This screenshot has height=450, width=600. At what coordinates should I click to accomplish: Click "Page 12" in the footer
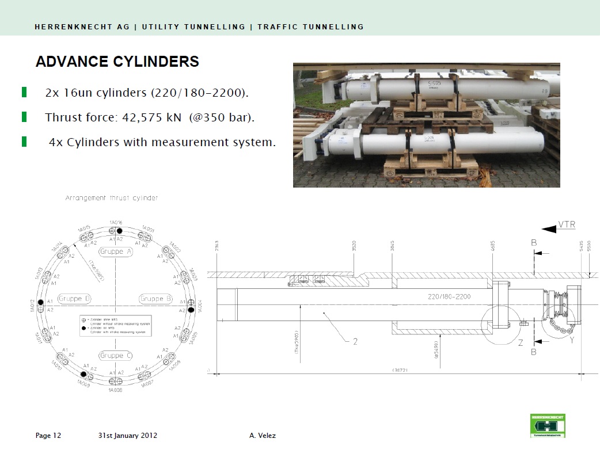click(48, 436)
